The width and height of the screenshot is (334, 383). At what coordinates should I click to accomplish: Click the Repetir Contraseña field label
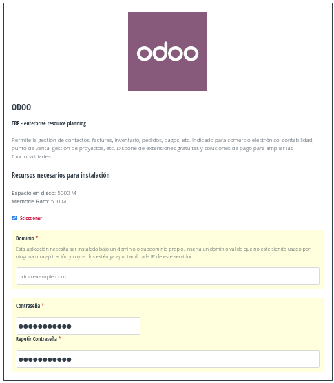36,339
